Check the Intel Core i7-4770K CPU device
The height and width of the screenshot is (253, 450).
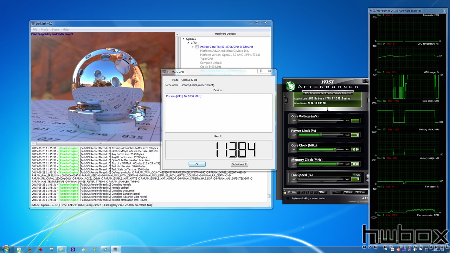tap(197, 47)
